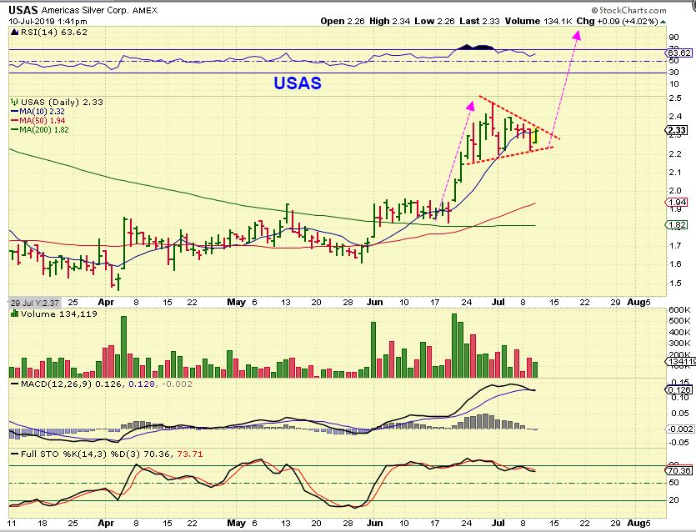
Task: Click the 29 Jul Y:2.37 crosshair readout
Action: click(x=35, y=303)
